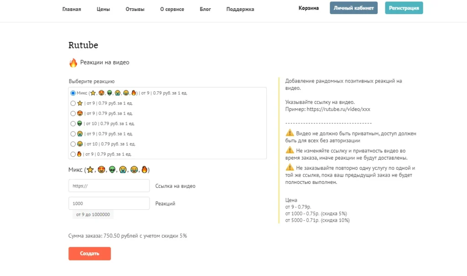This screenshot has width=467, height=276.
Task: Focus the Ссылка на видео https:// field
Action: (109, 186)
